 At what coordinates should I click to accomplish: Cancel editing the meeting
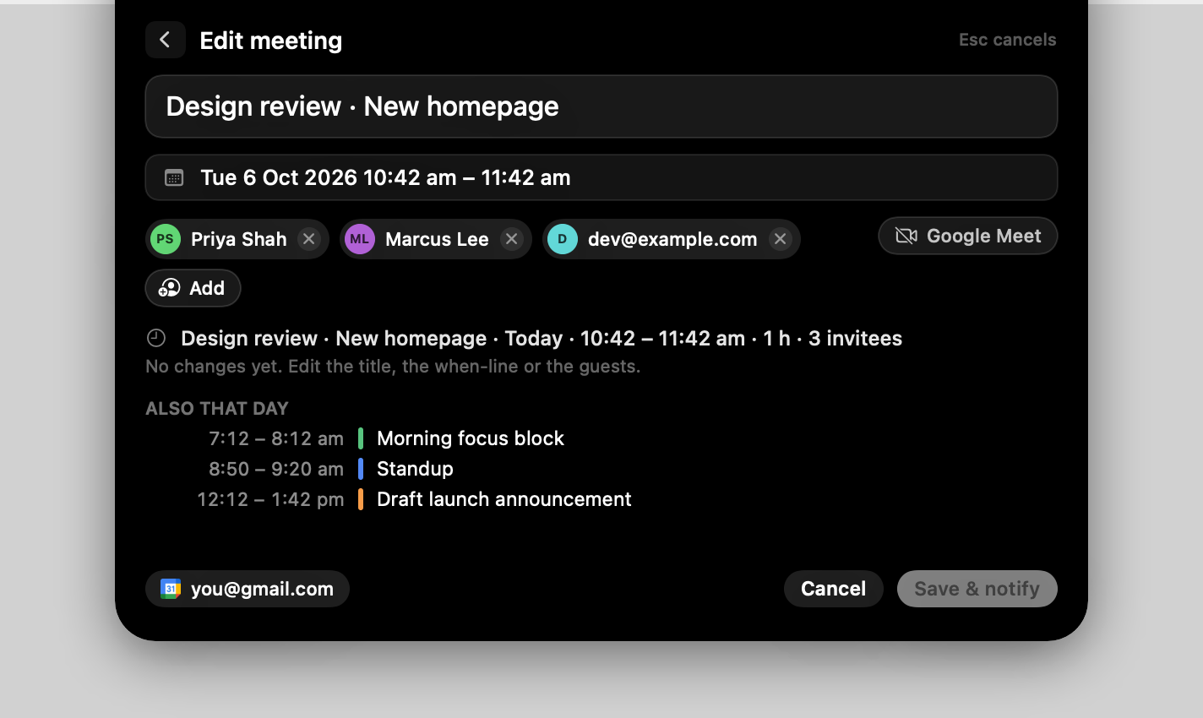tap(834, 589)
